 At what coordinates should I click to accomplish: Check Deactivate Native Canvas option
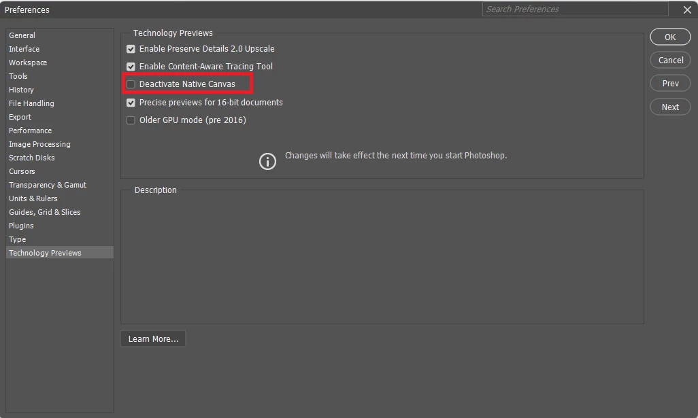click(x=131, y=84)
